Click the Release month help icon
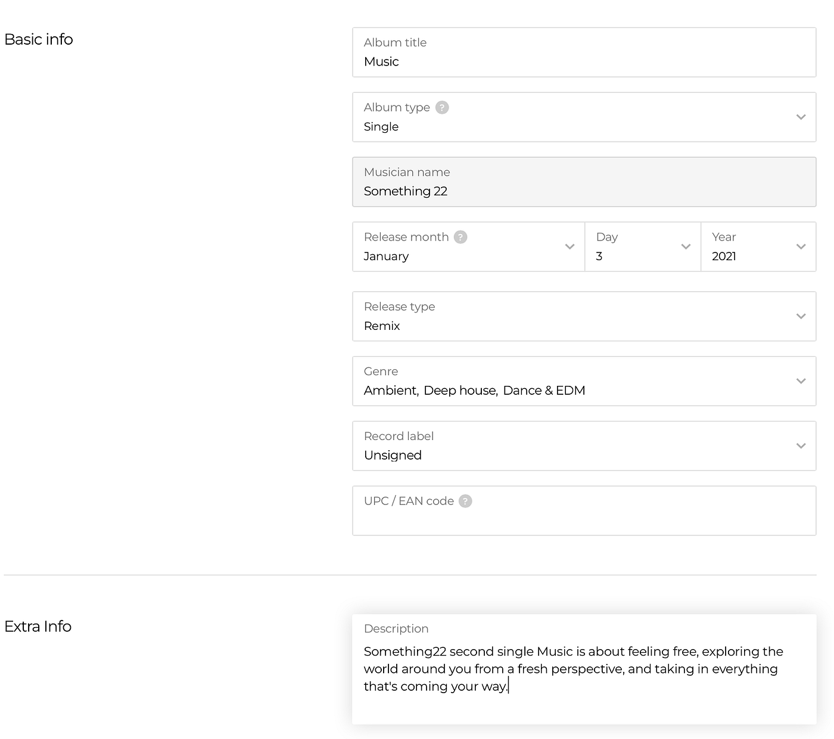The image size is (834, 739). tap(460, 237)
